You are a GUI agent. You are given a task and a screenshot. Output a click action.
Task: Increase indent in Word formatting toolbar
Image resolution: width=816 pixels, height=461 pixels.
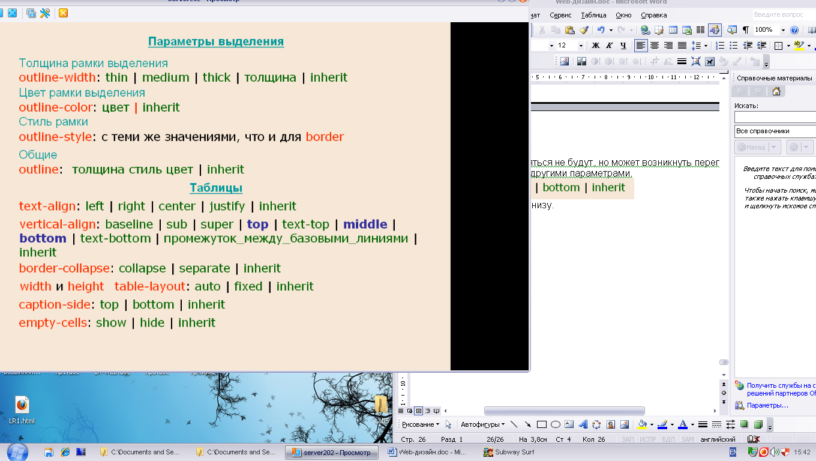point(762,46)
